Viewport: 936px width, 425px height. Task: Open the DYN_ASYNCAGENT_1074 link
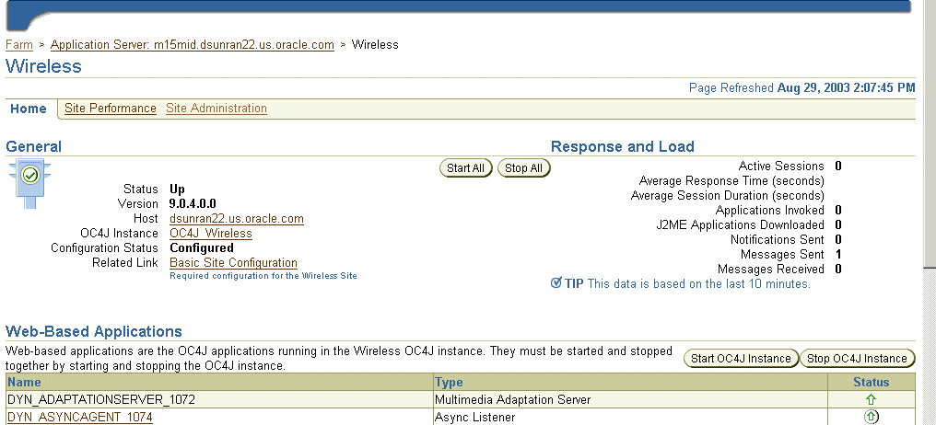[80, 418]
